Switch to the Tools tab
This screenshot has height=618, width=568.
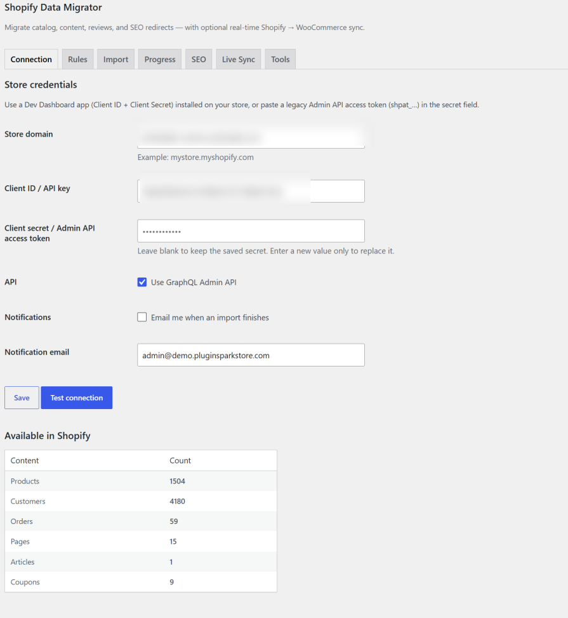click(x=280, y=59)
